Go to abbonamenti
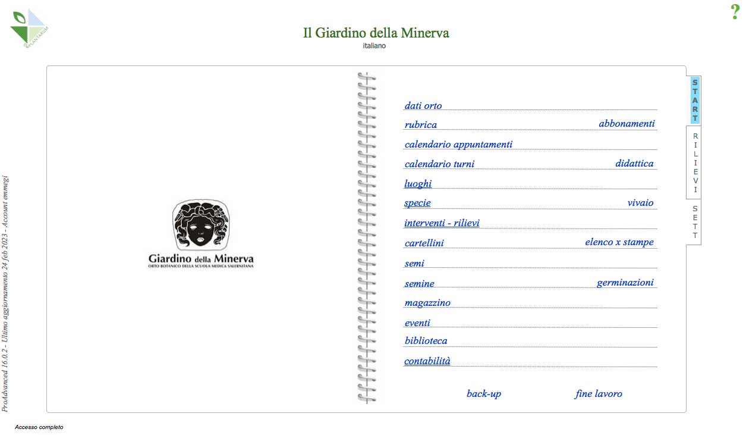Screen dimensions: 746x435 coord(627,123)
